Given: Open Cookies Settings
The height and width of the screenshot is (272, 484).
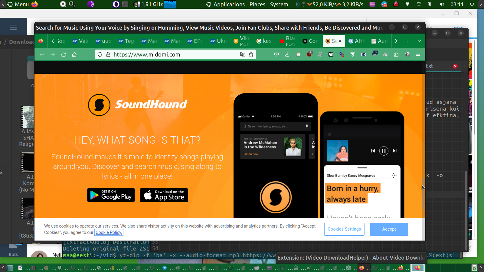Looking at the screenshot, I should 344,229.
